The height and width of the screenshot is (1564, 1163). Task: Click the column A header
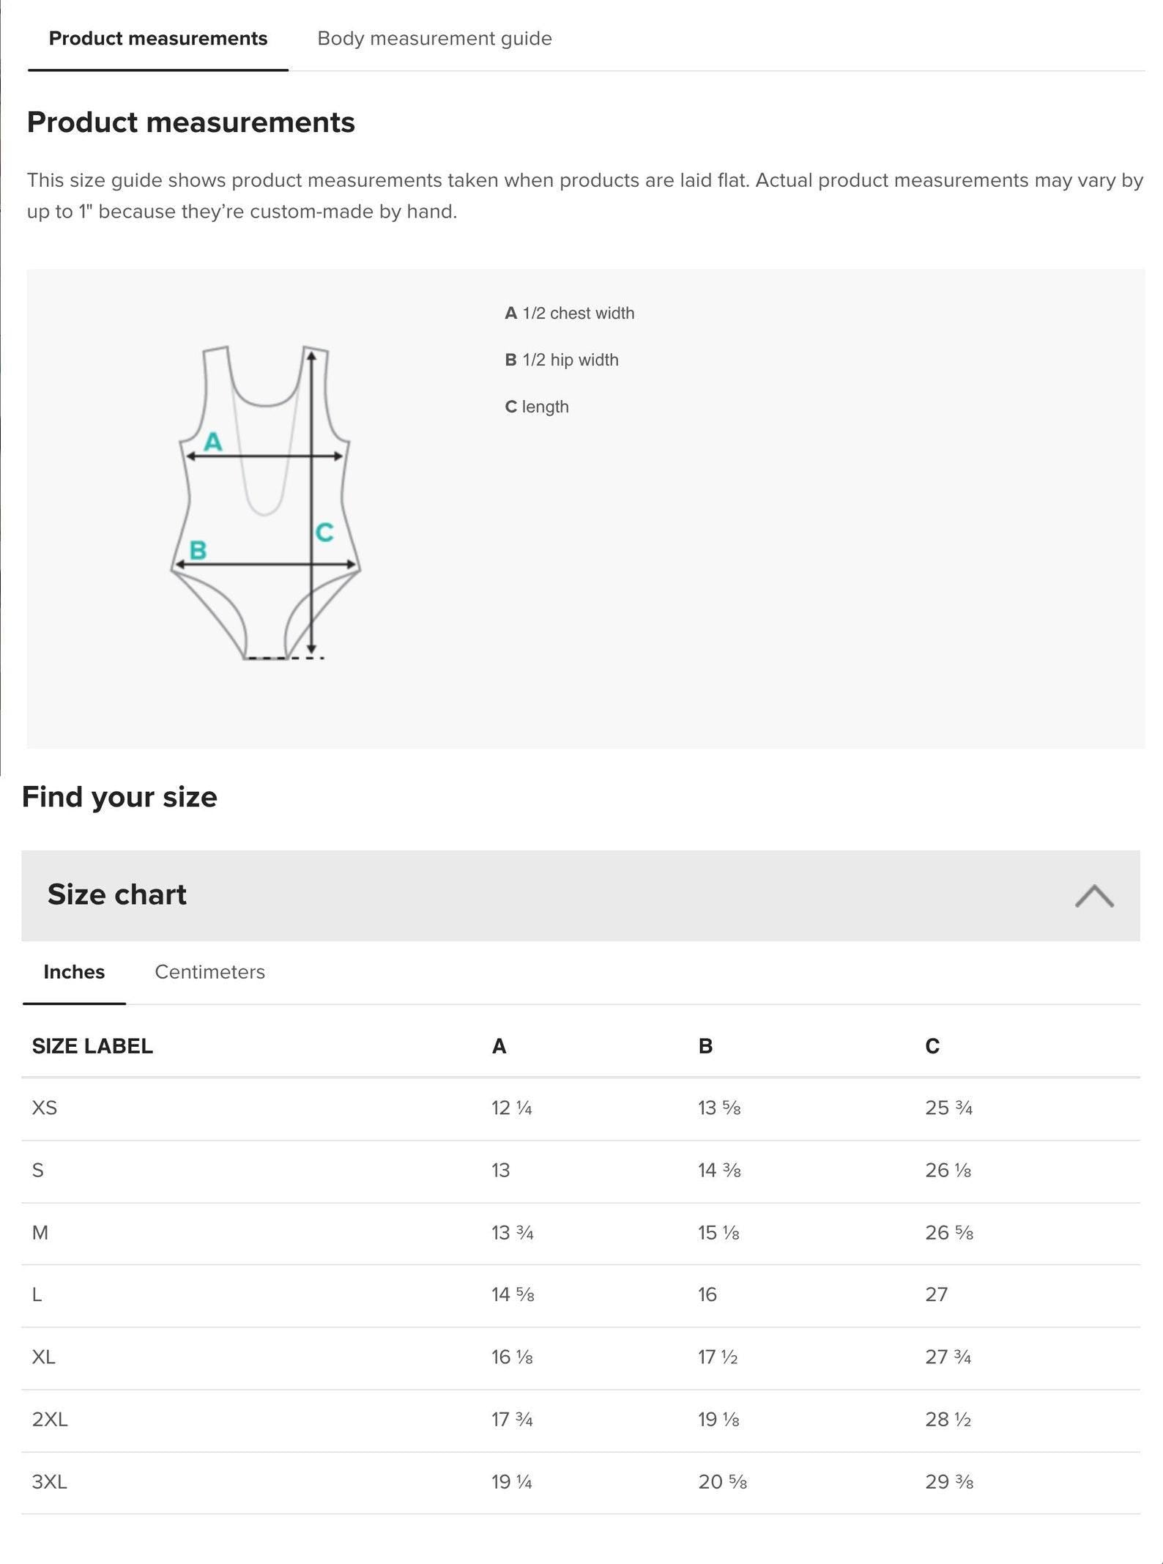coord(499,1046)
